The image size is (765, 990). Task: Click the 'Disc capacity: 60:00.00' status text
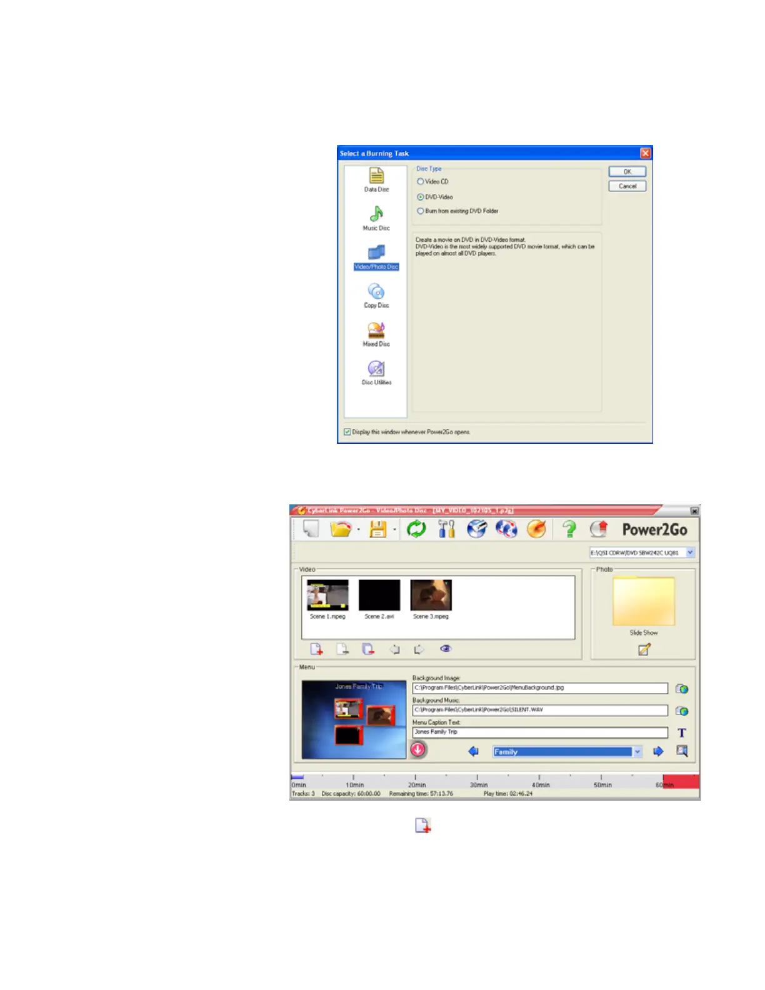click(x=351, y=794)
